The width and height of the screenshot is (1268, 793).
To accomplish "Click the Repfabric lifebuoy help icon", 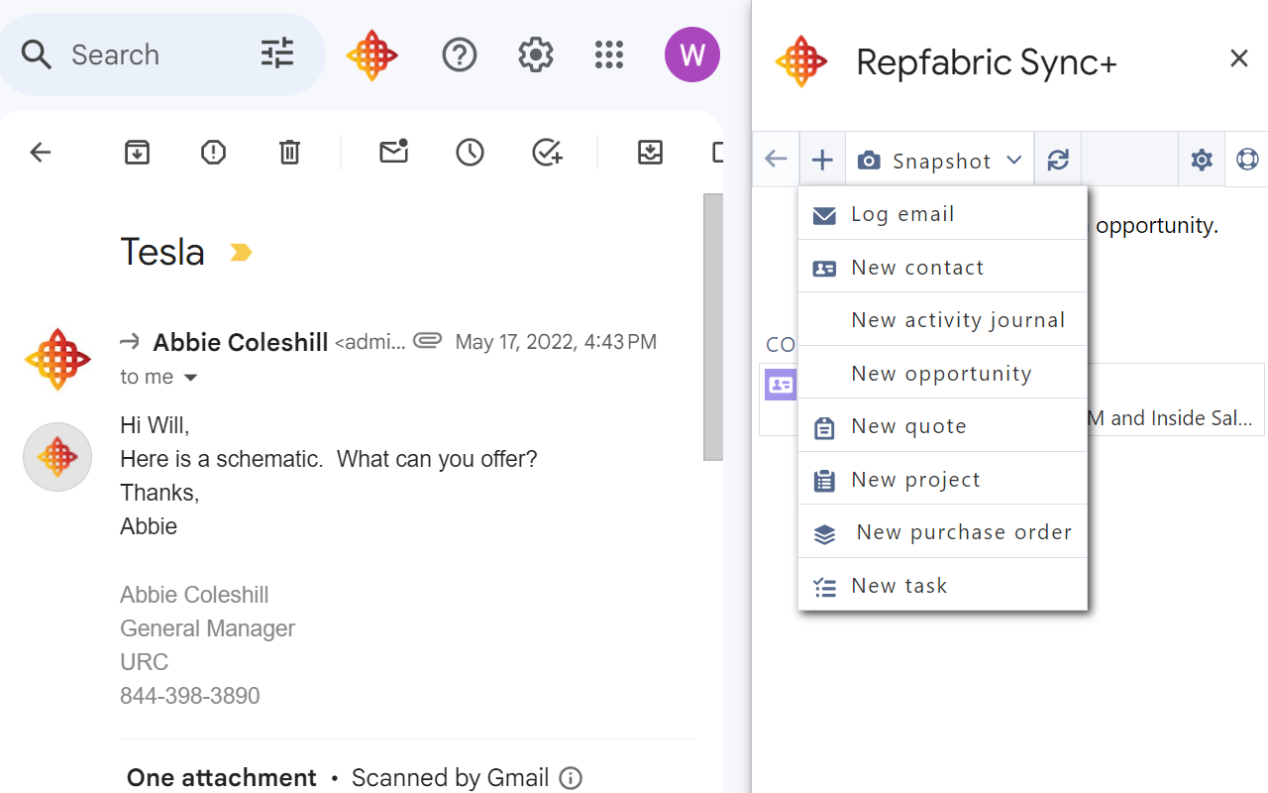I will tap(1247, 160).
